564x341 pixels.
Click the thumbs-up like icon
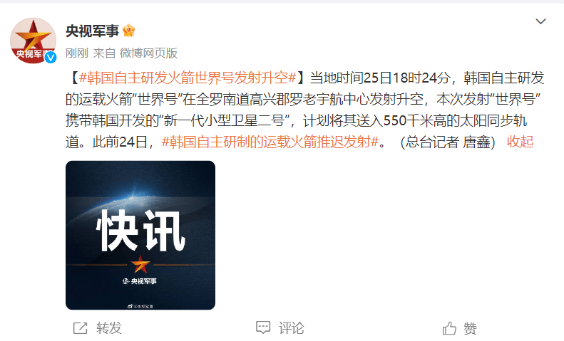click(449, 328)
